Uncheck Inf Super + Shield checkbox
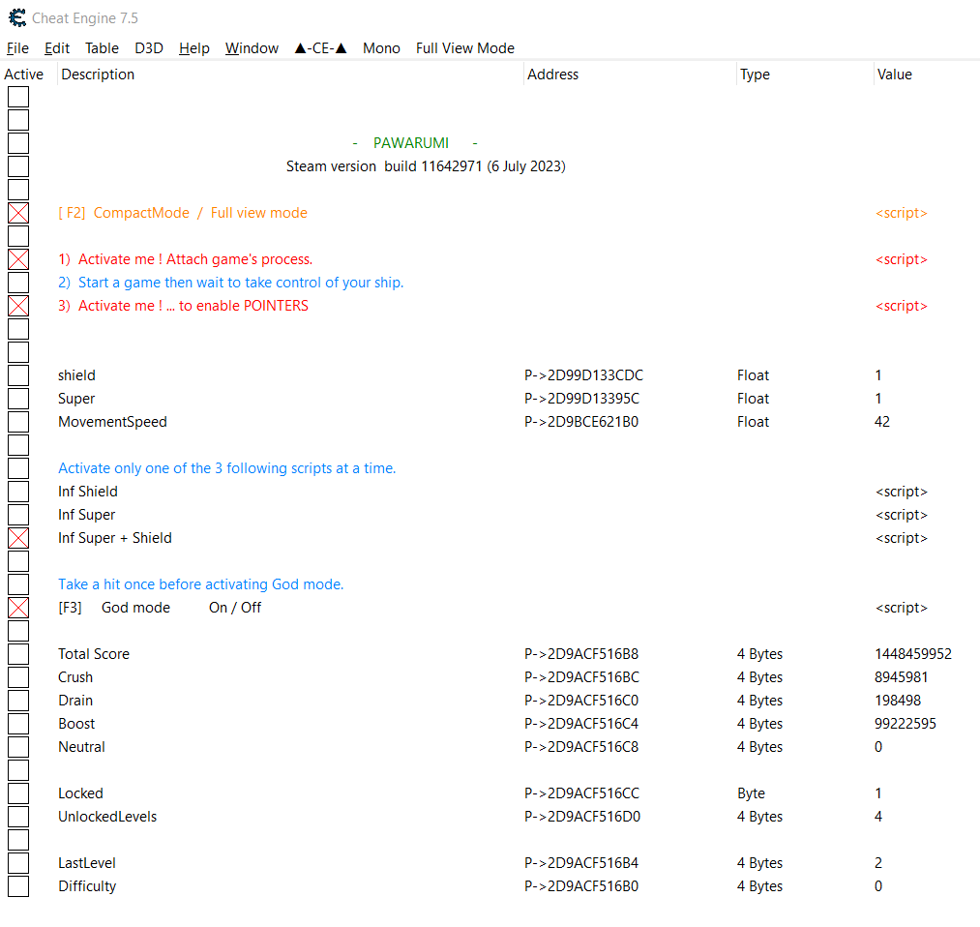The image size is (980, 927). (x=18, y=538)
